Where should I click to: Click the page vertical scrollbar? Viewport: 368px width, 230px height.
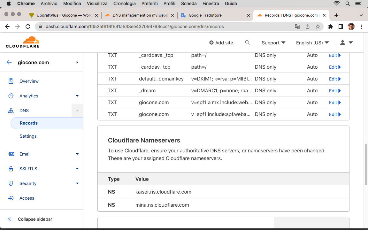[366, 164]
